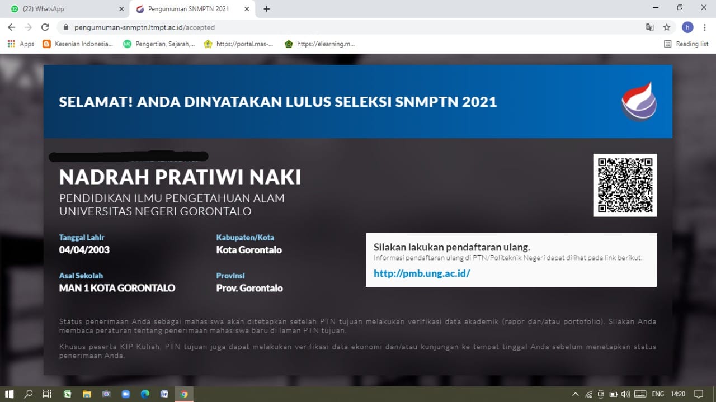Click the Kota Gorontalo value
The height and width of the screenshot is (402, 716).
coord(249,250)
